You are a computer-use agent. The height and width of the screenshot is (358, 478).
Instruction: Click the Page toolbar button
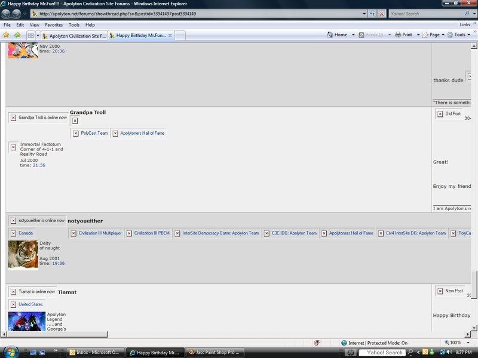[x=431, y=35]
